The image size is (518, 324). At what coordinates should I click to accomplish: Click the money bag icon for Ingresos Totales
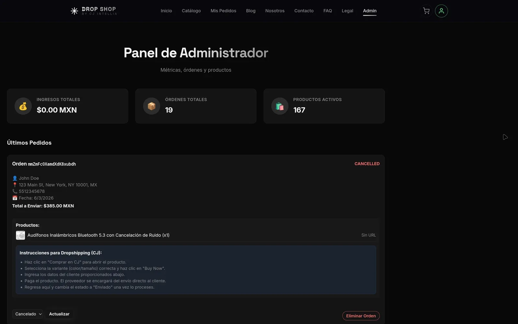[23, 106]
